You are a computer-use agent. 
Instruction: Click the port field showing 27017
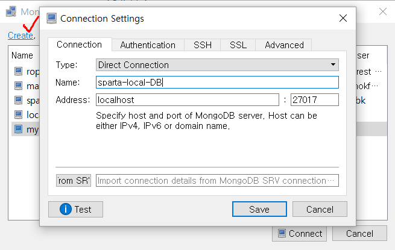pos(314,99)
